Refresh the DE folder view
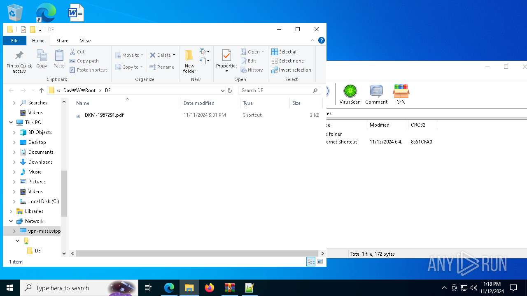527x296 pixels. pyautogui.click(x=230, y=90)
